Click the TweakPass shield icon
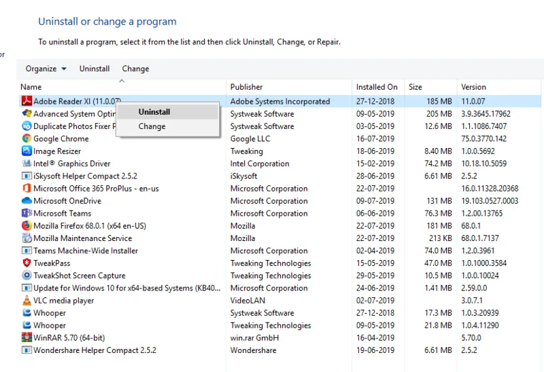Screen dimensions: 544x372 coord(27,263)
